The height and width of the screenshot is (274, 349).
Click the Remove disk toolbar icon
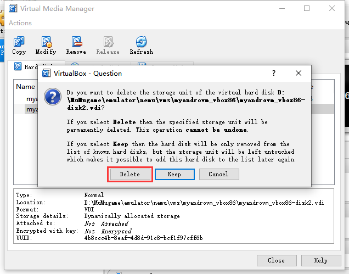(76, 46)
